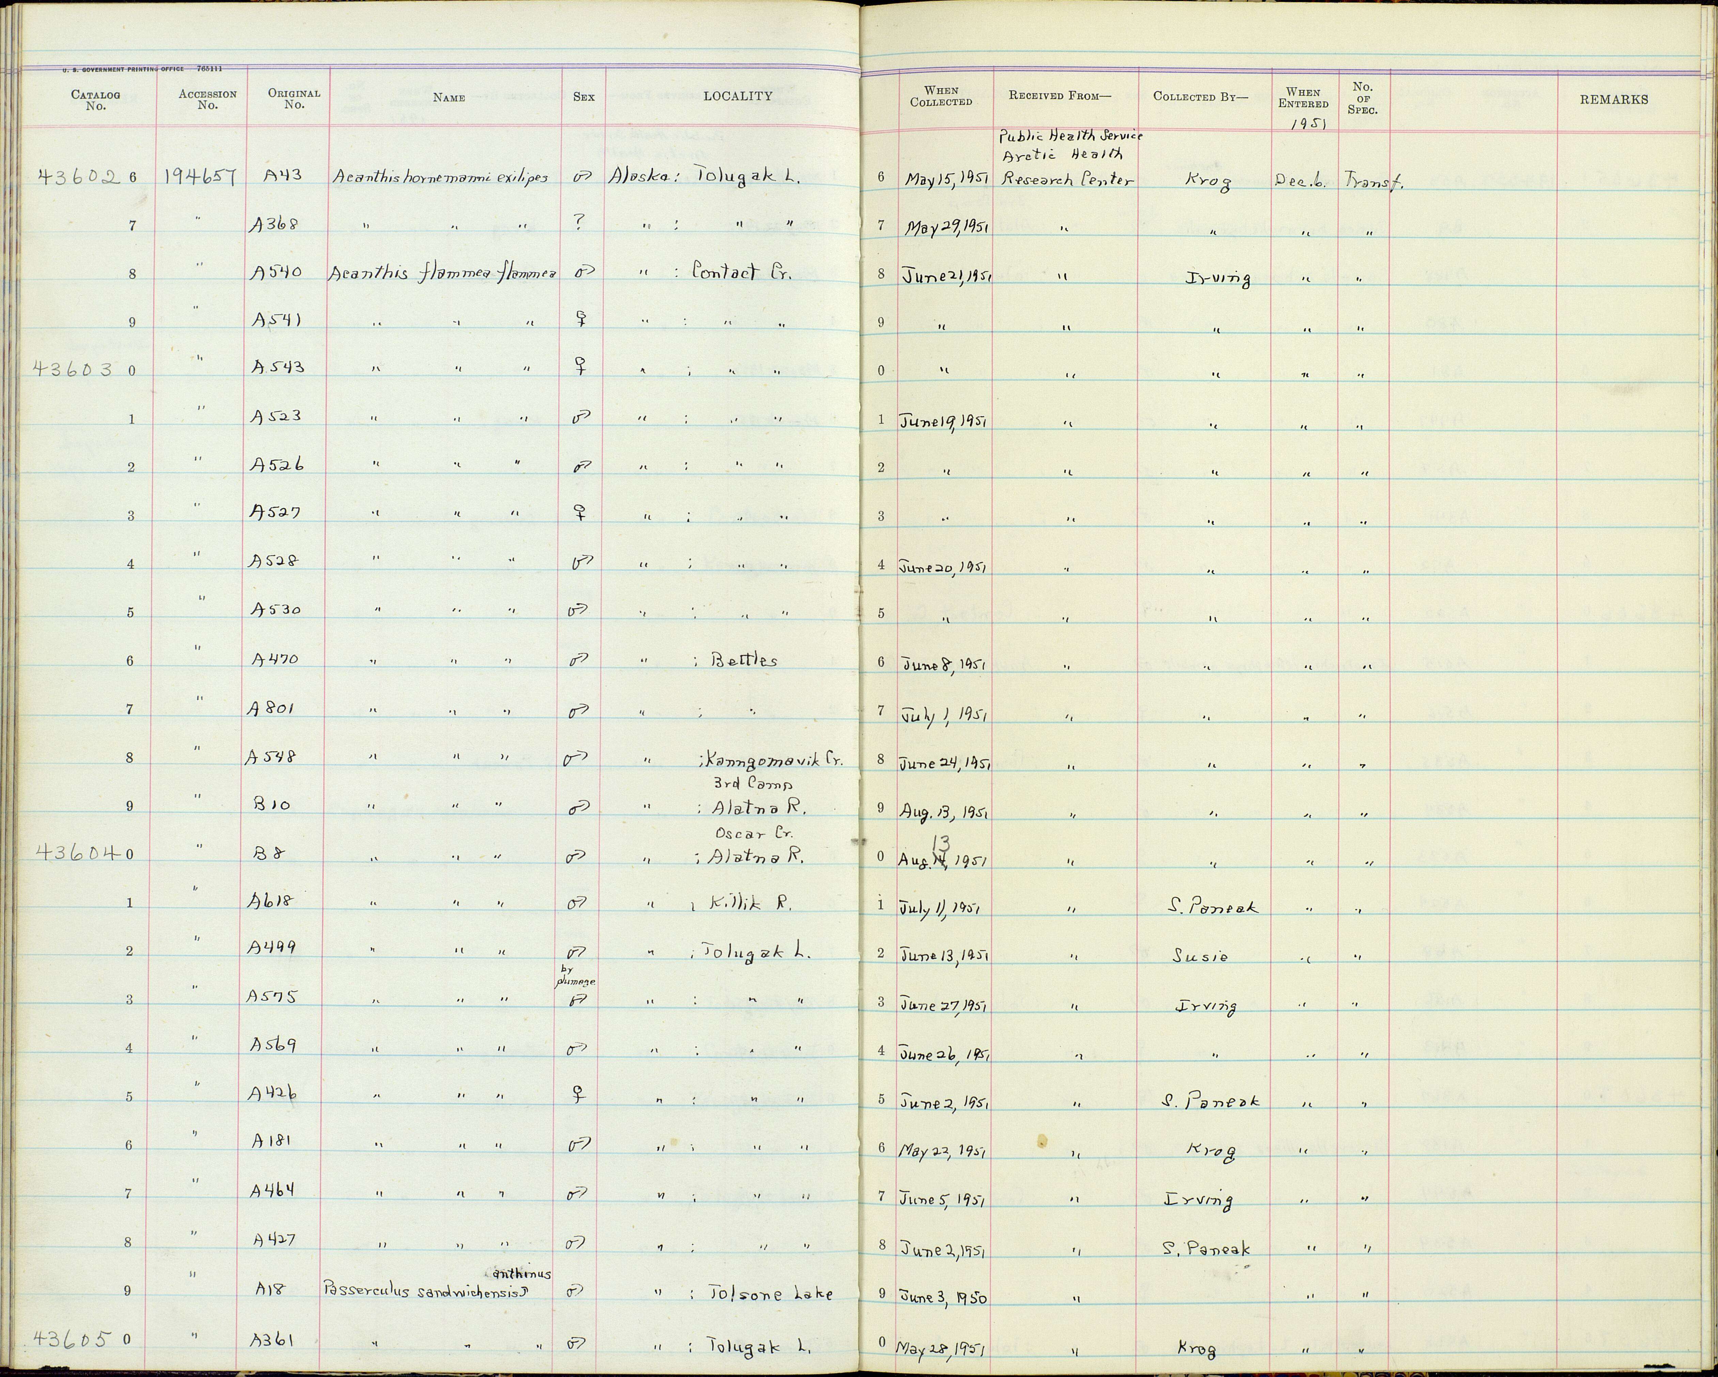
Task: Click the 'Received From—' column header
Action: [x=1060, y=96]
